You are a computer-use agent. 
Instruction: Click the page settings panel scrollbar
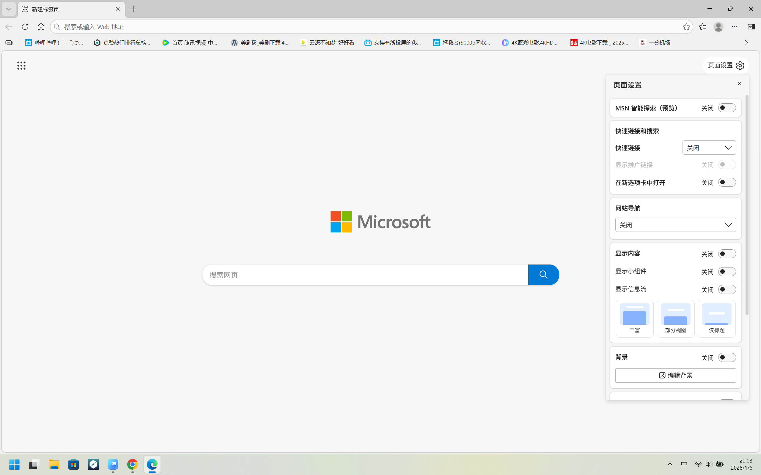(x=746, y=205)
